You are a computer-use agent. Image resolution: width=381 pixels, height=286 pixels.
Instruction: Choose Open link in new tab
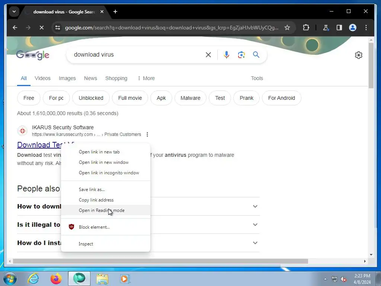click(106, 152)
